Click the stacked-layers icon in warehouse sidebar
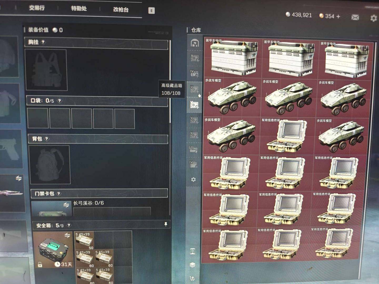 tap(192, 265)
